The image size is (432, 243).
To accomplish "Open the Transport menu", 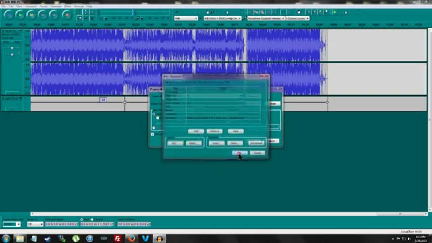I will point(31,6).
